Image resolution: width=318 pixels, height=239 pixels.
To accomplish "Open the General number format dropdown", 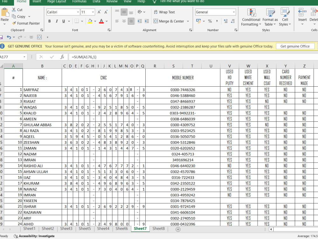I will coord(234,12).
